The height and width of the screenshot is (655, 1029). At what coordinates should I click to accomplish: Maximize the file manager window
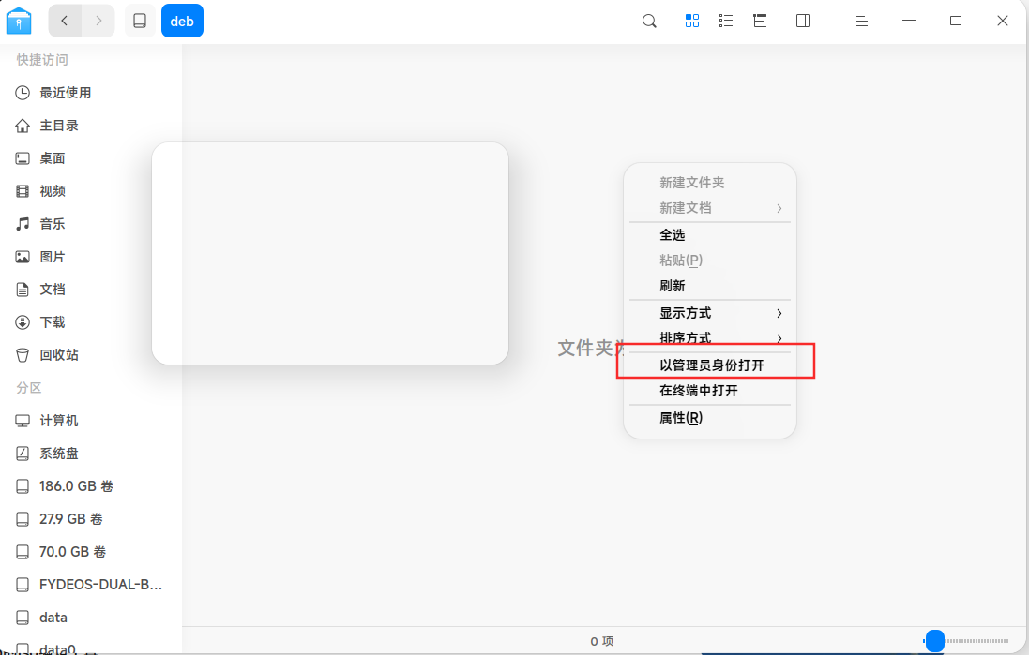pyautogui.click(x=956, y=21)
